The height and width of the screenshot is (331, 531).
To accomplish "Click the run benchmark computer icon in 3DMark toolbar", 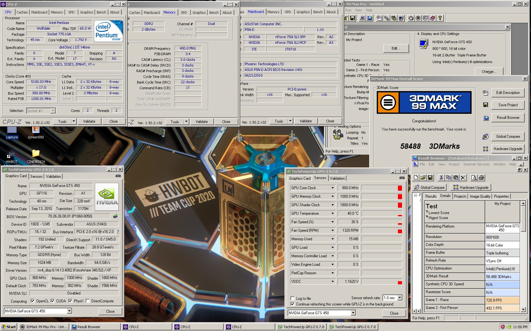I will tap(362, 18).
